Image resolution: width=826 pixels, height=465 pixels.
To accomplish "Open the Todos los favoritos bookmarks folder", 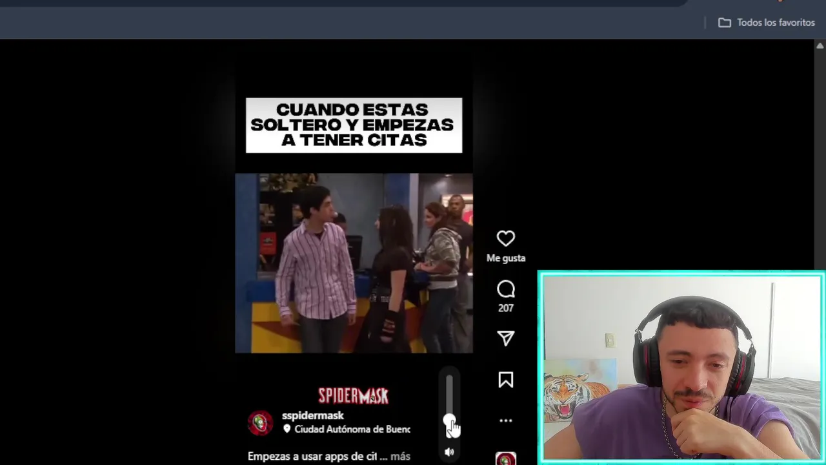I will [x=767, y=23].
